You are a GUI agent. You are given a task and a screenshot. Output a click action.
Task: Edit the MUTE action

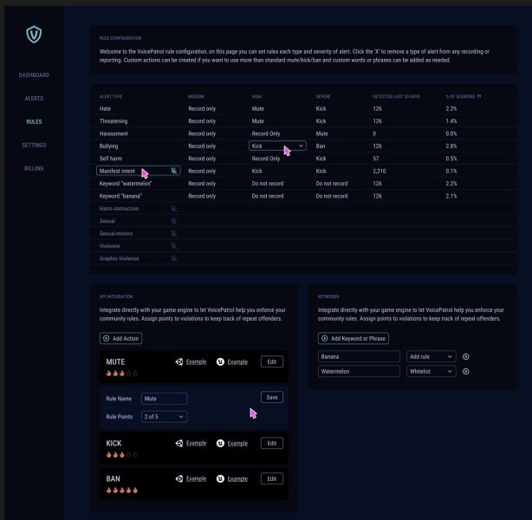pyautogui.click(x=272, y=361)
